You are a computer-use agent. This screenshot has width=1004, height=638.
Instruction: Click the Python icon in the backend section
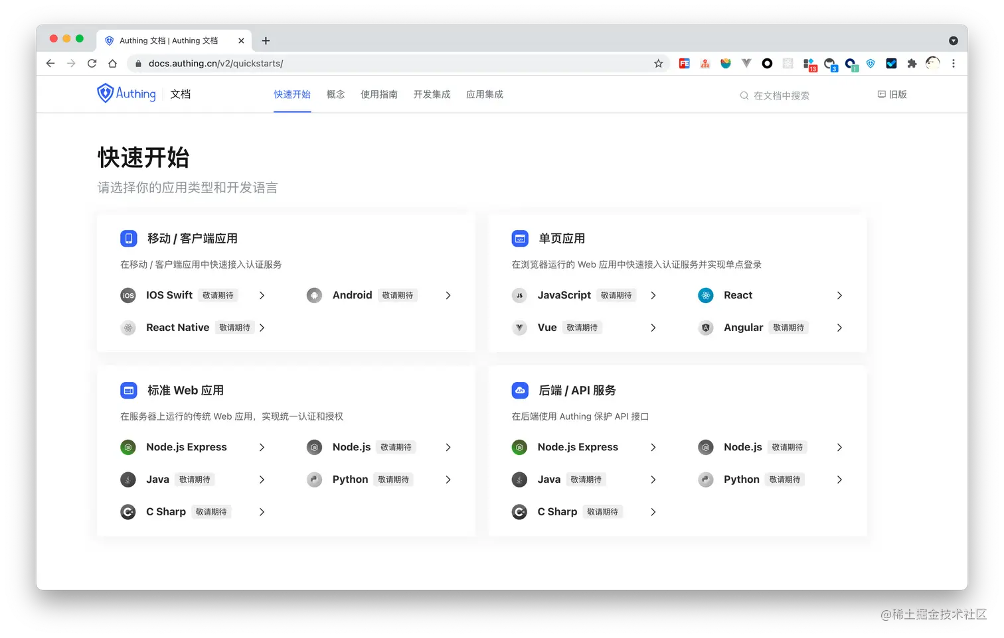pos(706,479)
